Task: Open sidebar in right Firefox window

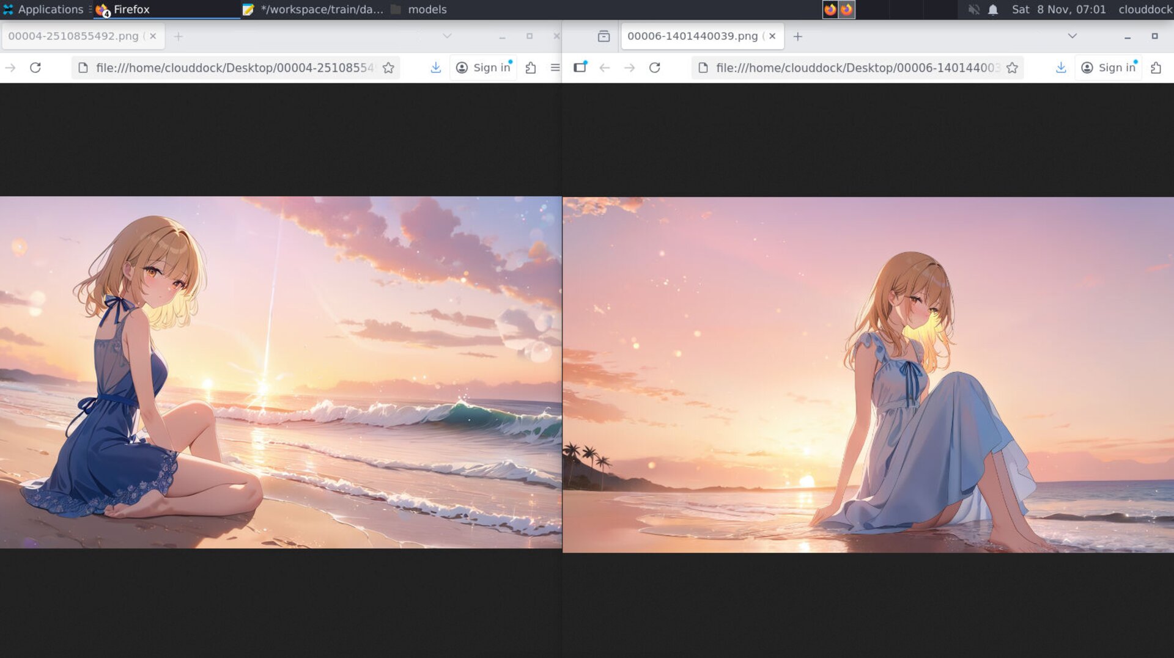Action: click(x=580, y=68)
